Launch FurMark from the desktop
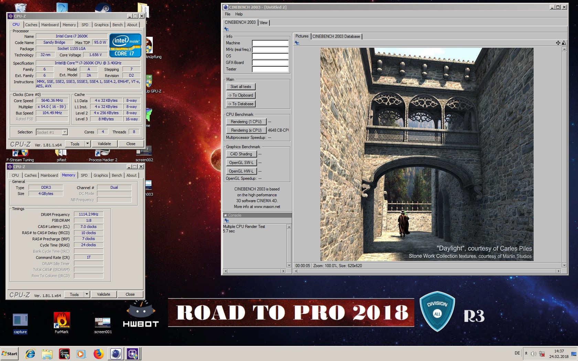This screenshot has height=361, width=578. pyautogui.click(x=62, y=323)
